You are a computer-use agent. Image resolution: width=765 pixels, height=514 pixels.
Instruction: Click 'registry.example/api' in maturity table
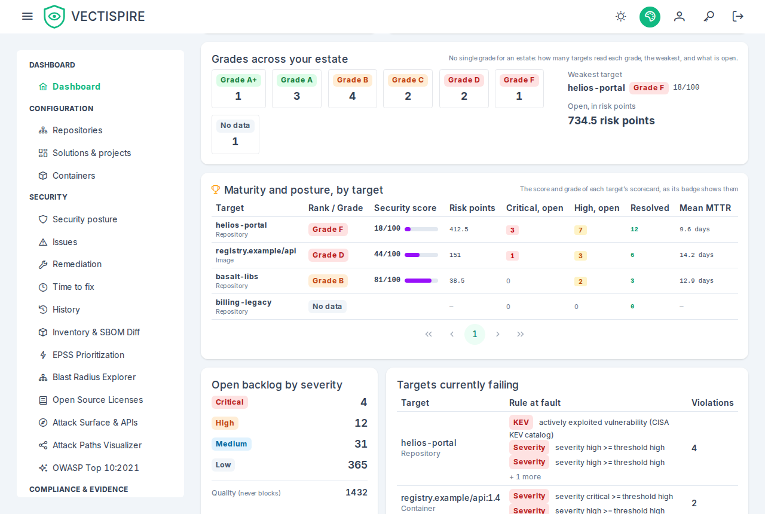coord(256,251)
